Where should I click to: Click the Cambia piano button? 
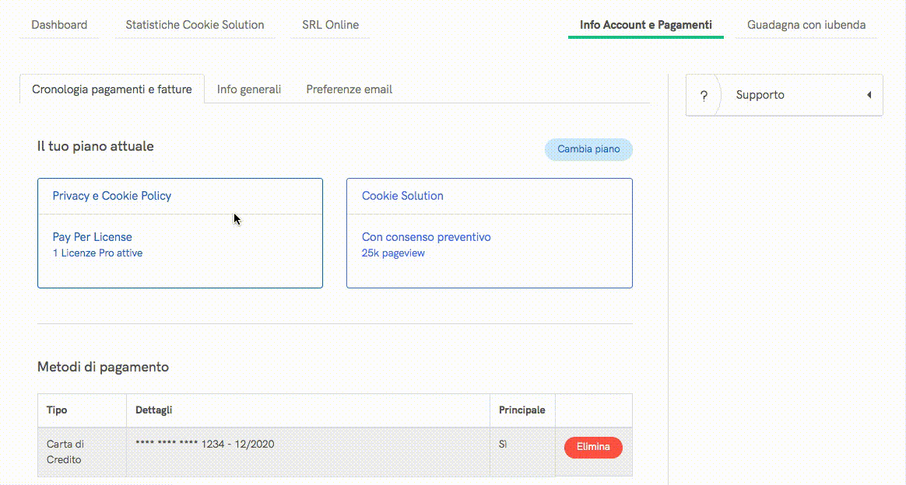pyautogui.click(x=588, y=148)
